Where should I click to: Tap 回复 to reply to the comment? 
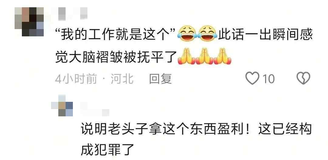click(x=160, y=79)
